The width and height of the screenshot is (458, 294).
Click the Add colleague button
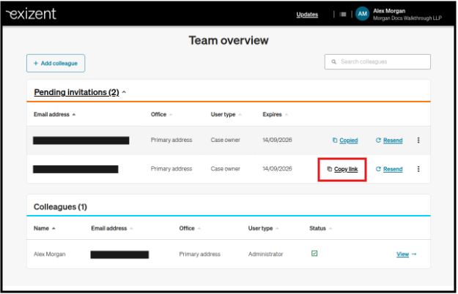56,63
